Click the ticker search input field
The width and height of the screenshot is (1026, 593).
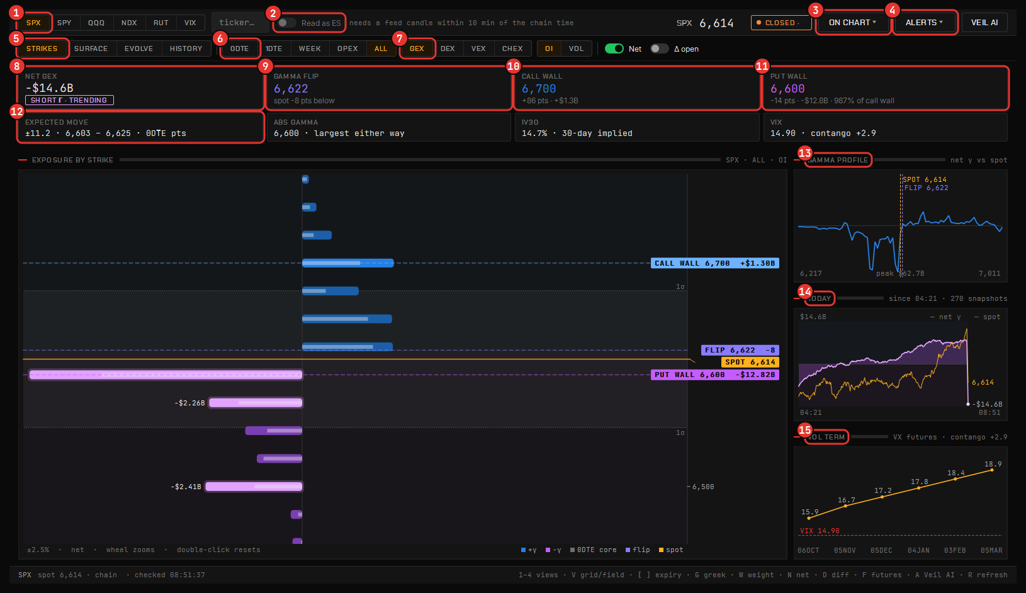tap(240, 23)
